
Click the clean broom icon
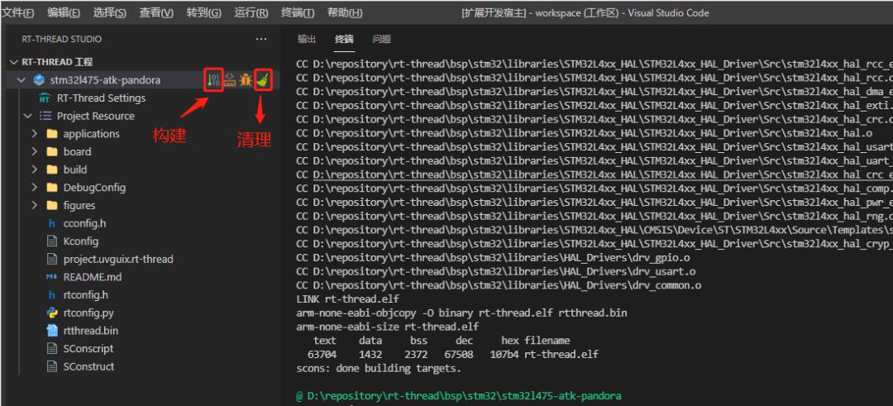pos(263,79)
